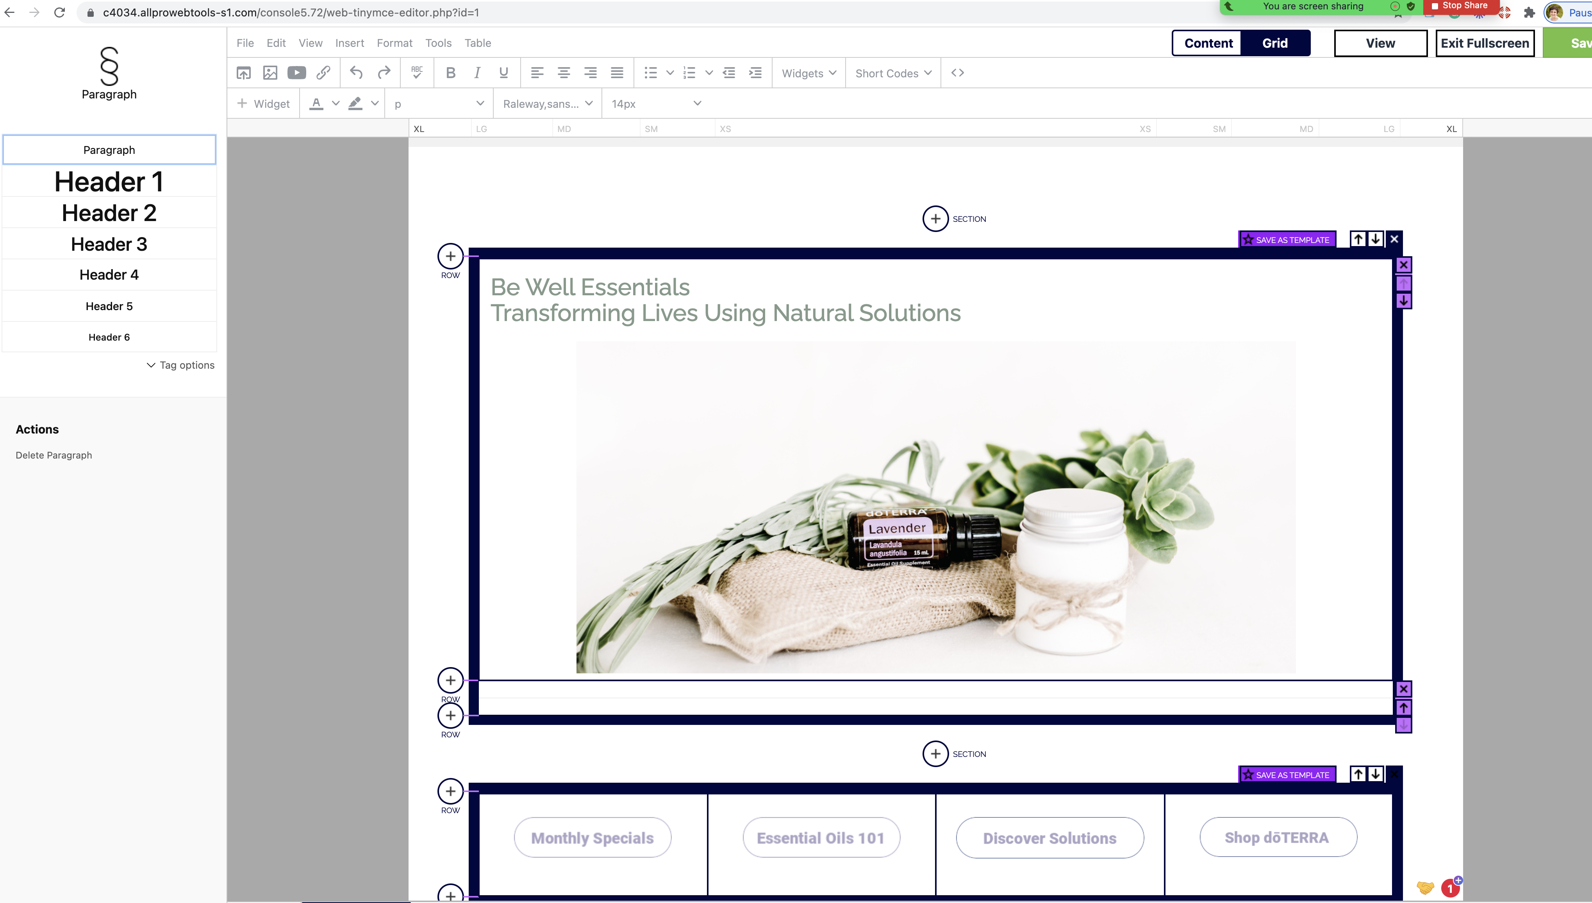Expand text color picker arrow
This screenshot has width=1592, height=903.
(x=336, y=104)
